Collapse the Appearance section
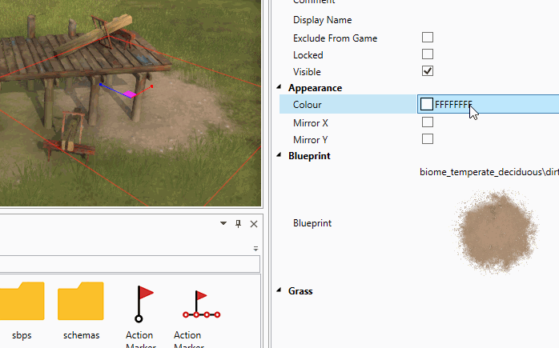The width and height of the screenshot is (559, 348). point(279,87)
